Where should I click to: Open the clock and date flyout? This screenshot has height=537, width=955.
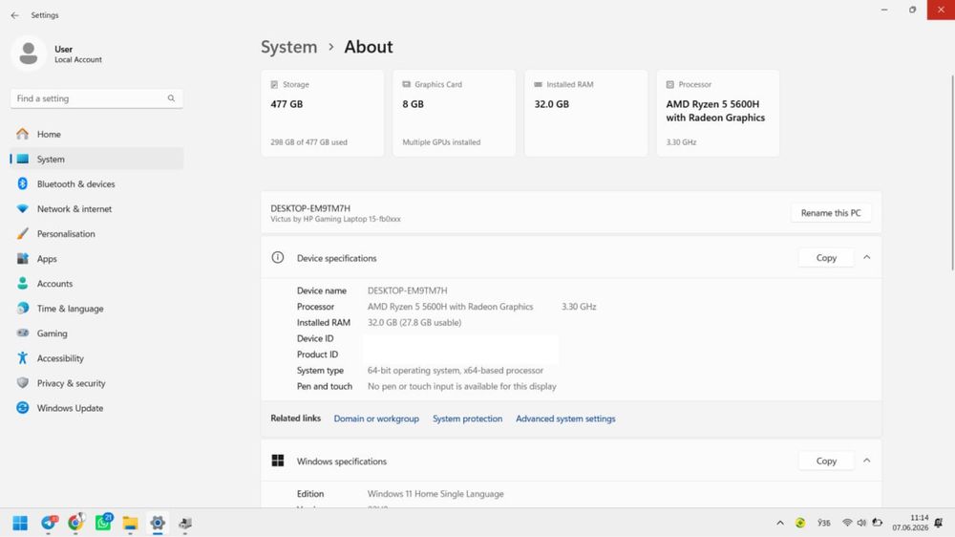(910, 523)
